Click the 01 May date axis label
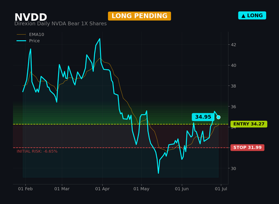Screen dimensions: 279x204 click(x=141, y=189)
